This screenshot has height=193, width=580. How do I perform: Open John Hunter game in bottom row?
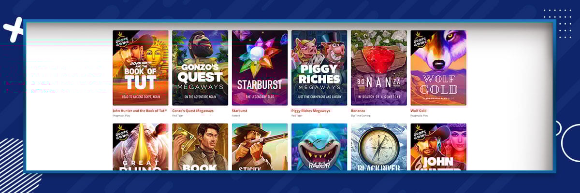(438, 147)
